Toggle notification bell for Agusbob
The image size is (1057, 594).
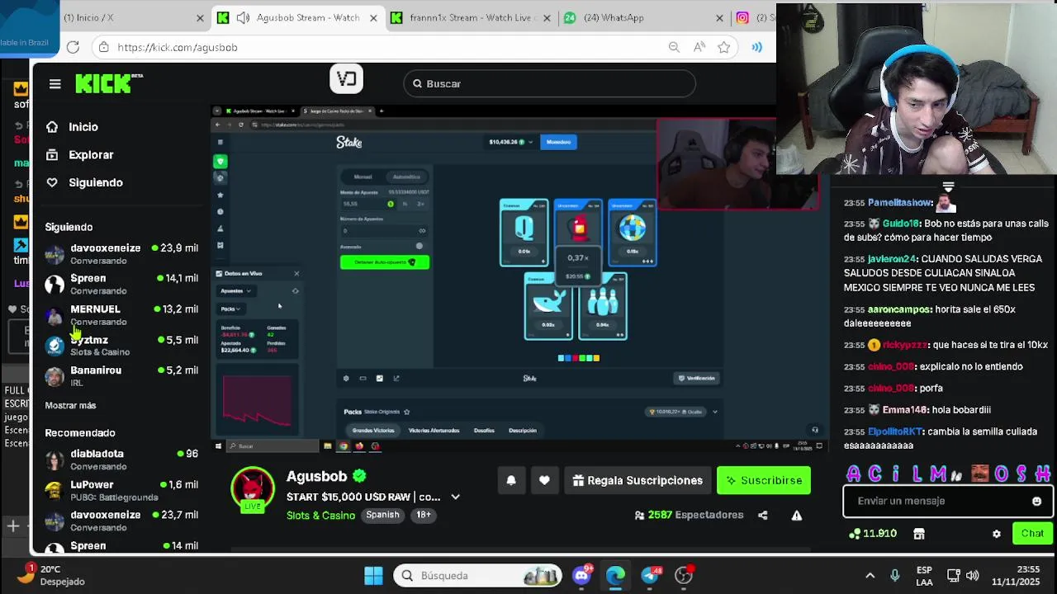tap(511, 480)
